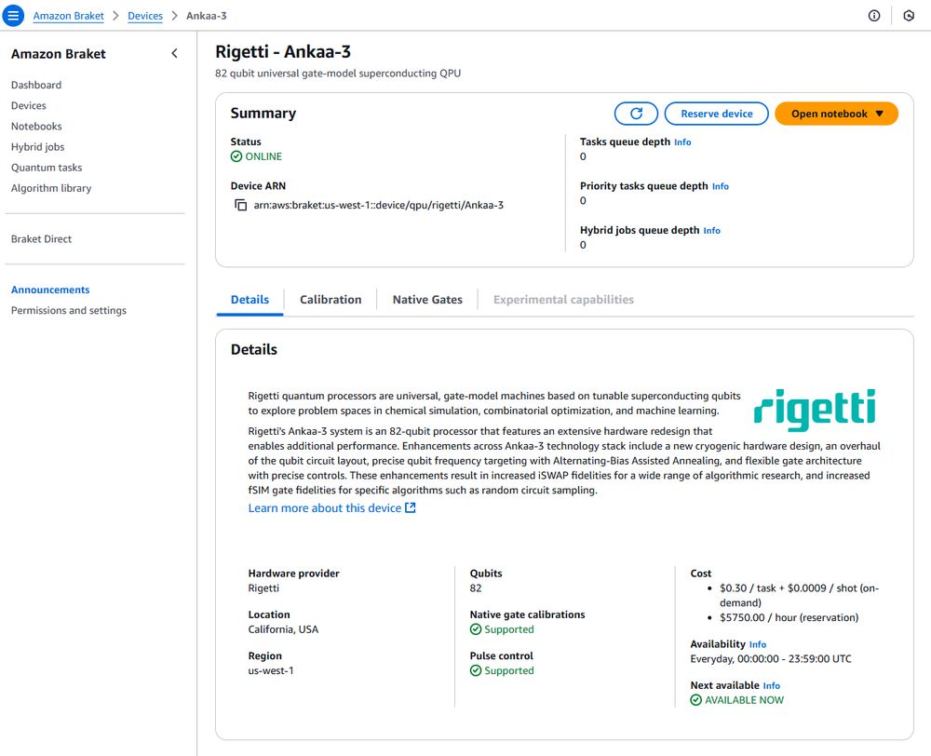The image size is (931, 756).
Task: Go to Amazon Braket breadcrumb link
Action: point(68,16)
